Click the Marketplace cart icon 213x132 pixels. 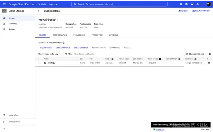pyautogui.click(x=4, y=115)
